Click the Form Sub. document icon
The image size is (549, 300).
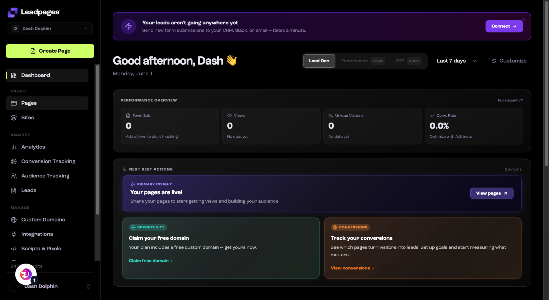(128, 116)
